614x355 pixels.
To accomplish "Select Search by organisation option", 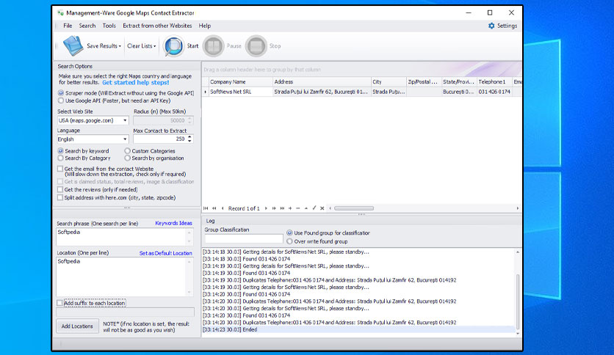I will click(127, 158).
